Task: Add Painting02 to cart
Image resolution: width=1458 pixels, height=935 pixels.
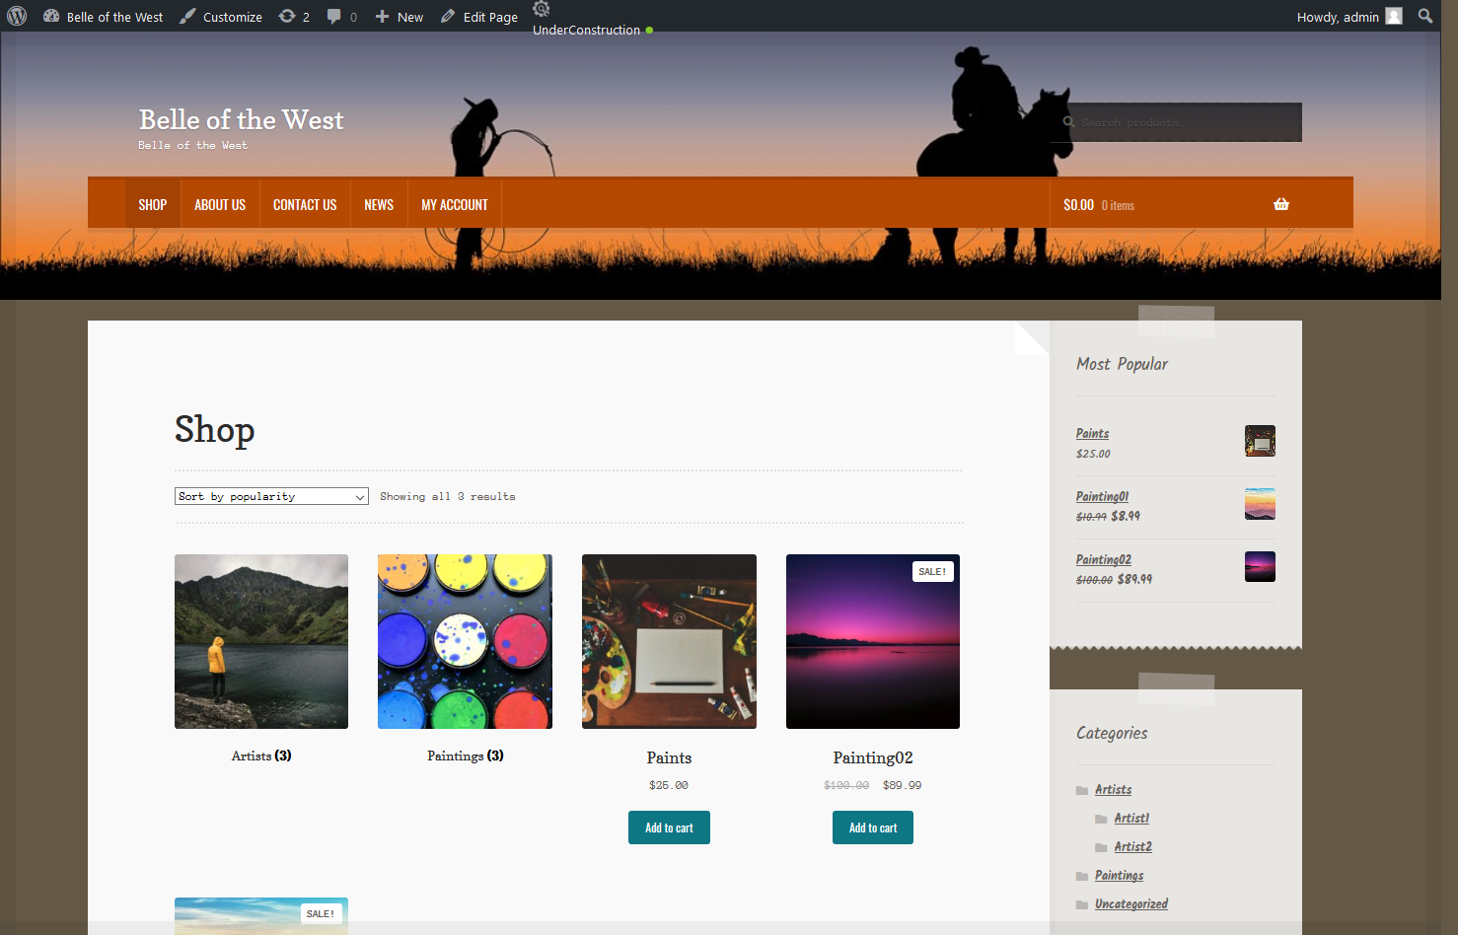Action: 873,827
